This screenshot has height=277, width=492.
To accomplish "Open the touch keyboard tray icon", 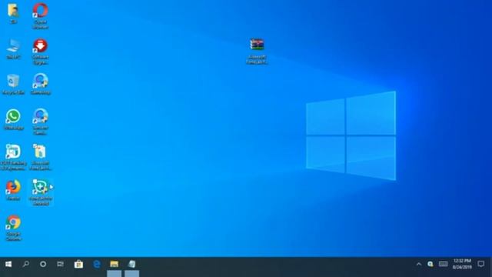I will click(443, 264).
